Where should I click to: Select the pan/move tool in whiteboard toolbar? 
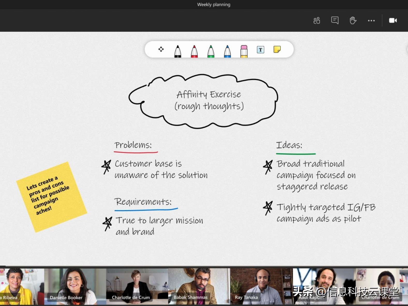click(161, 49)
